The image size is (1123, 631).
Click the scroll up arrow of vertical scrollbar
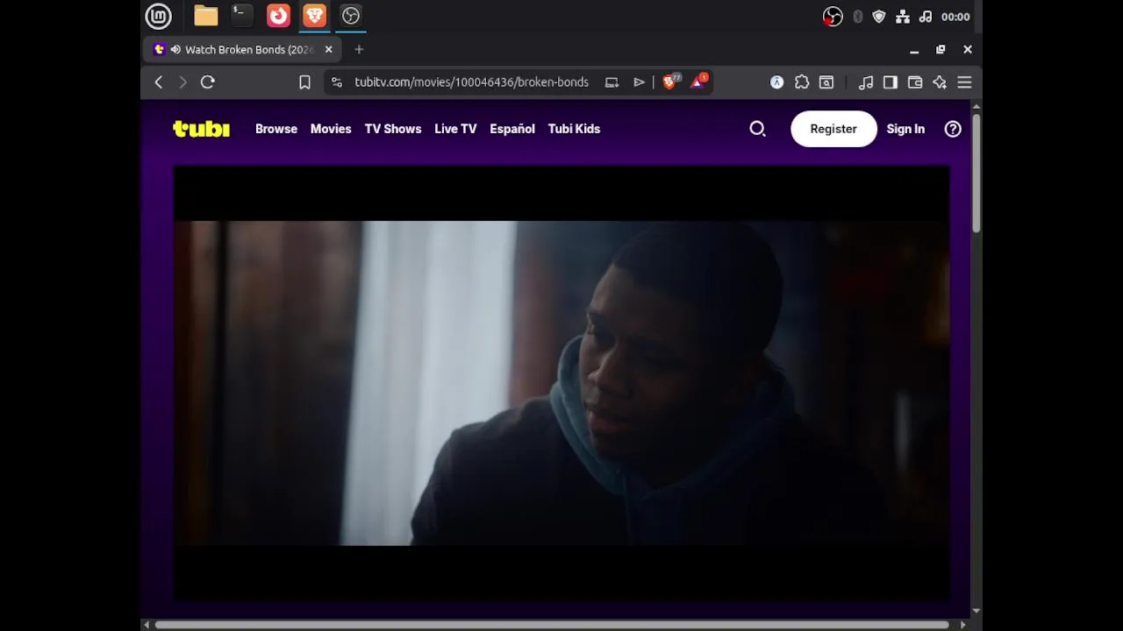point(976,107)
